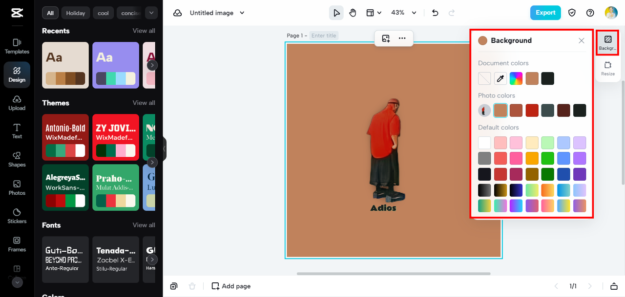Show next Recents themes arrow
625x297 pixels.
(152, 65)
